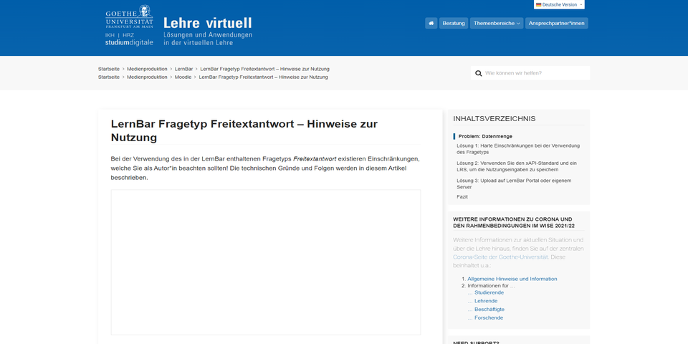Click the italic word 'Freitextantwort' in the intro
688x344 pixels.
click(315, 159)
